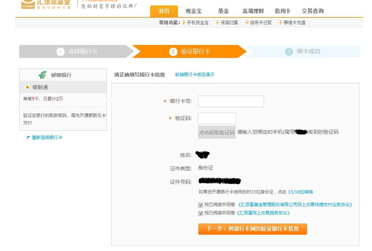Open the 交易查询 tab

click(313, 11)
